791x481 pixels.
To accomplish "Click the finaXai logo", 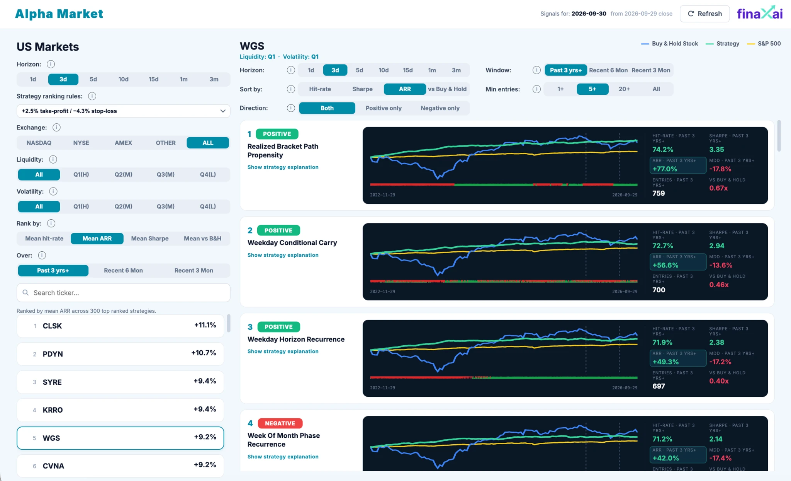I will (759, 13).
